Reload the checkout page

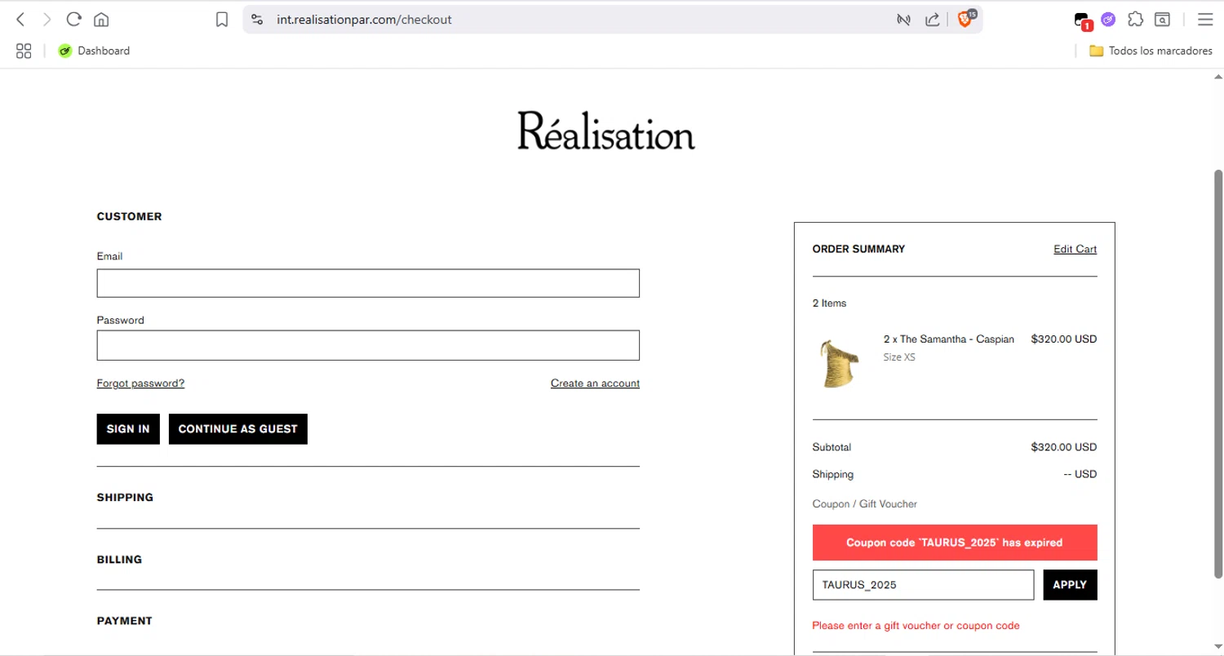74,20
